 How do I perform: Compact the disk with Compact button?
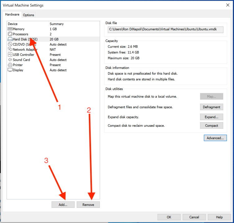pyautogui.click(x=211, y=126)
